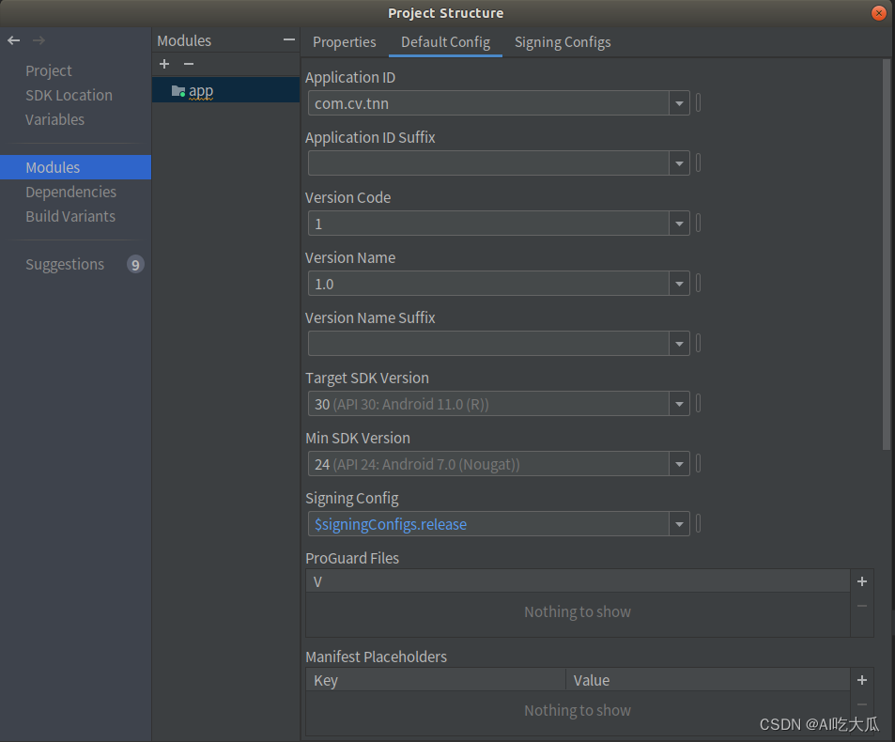Collapse the Modules panel
Viewport: 895px width, 742px height.
289,40
